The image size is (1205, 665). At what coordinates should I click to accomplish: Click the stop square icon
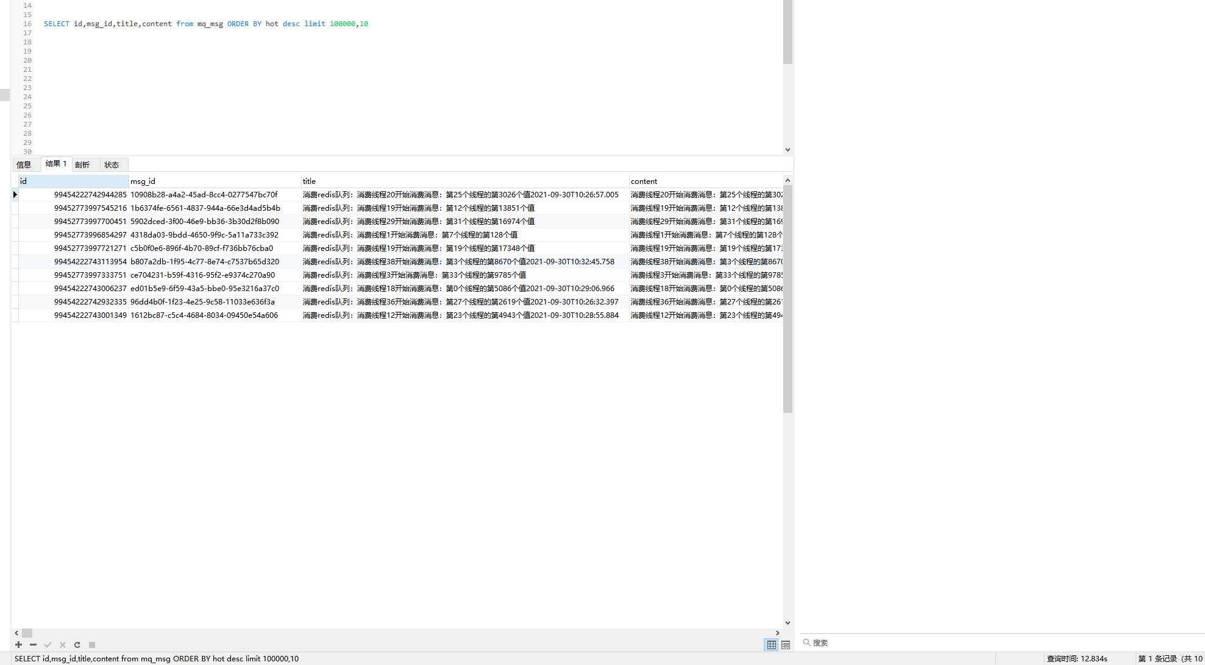tap(92, 644)
